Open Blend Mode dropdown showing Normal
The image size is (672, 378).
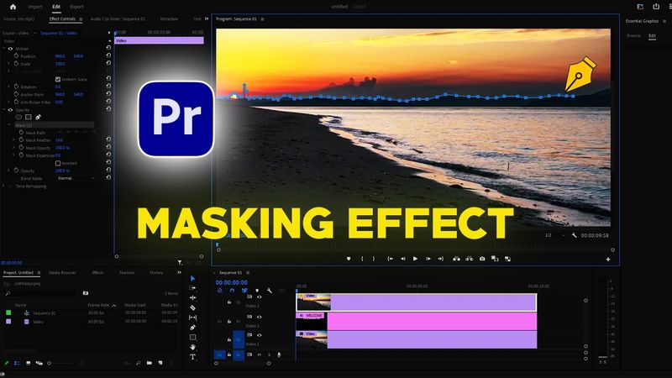pyautogui.click(x=76, y=178)
